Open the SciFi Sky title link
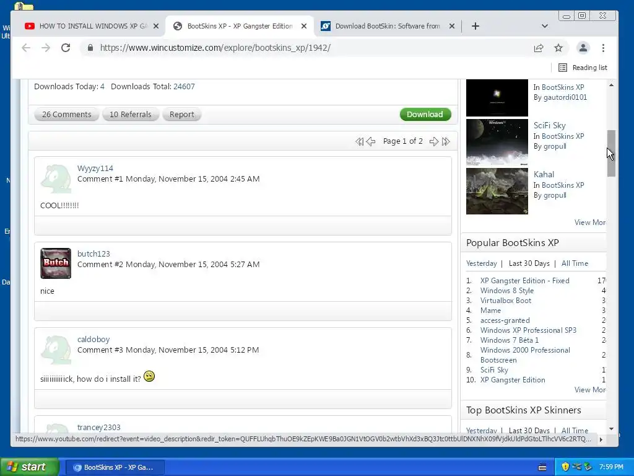The height and width of the screenshot is (476, 634). click(x=550, y=125)
